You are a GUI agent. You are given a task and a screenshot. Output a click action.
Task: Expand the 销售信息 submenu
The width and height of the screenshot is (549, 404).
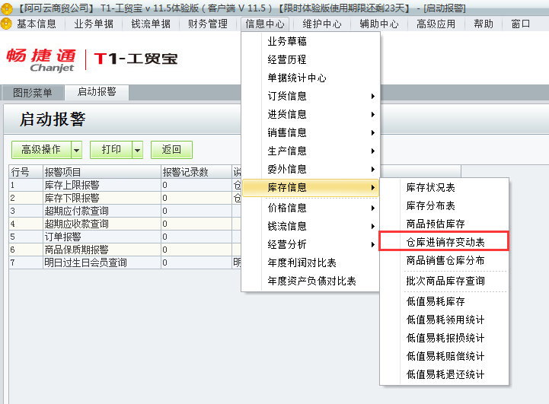(x=310, y=132)
